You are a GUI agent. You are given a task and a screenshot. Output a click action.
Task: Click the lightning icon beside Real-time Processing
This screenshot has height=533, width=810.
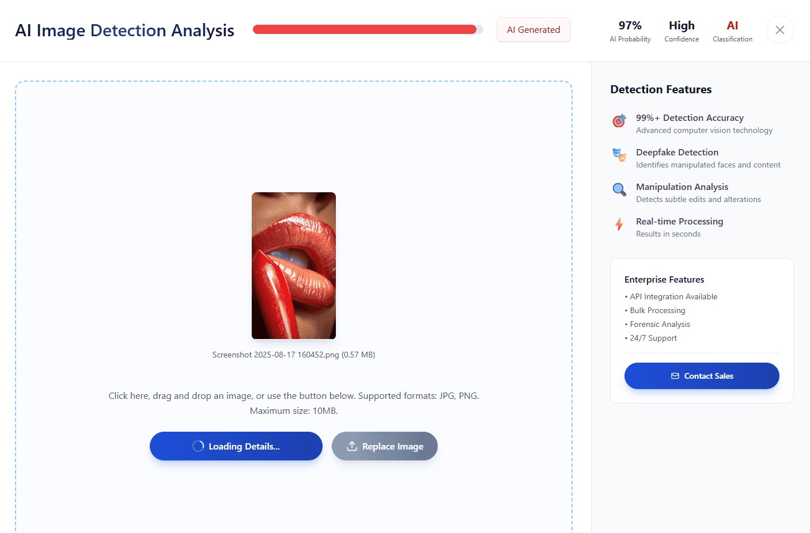coord(619,224)
